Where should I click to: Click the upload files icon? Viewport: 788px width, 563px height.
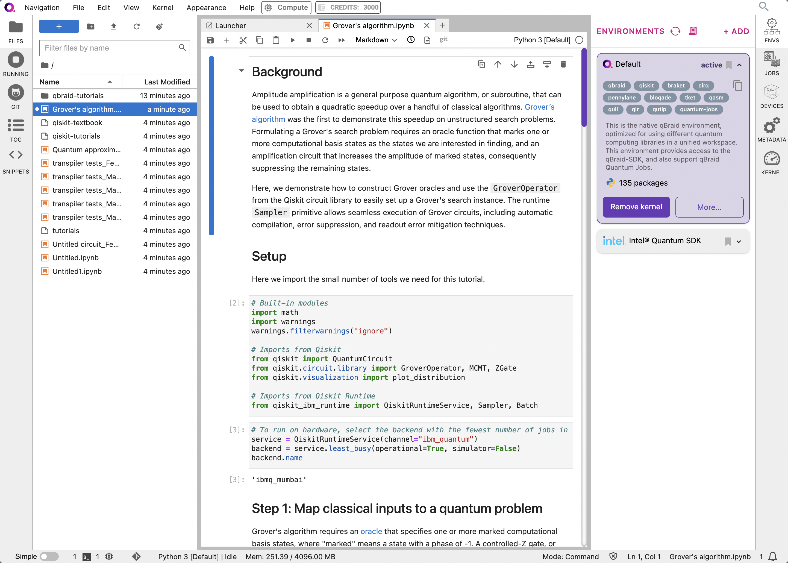click(113, 26)
